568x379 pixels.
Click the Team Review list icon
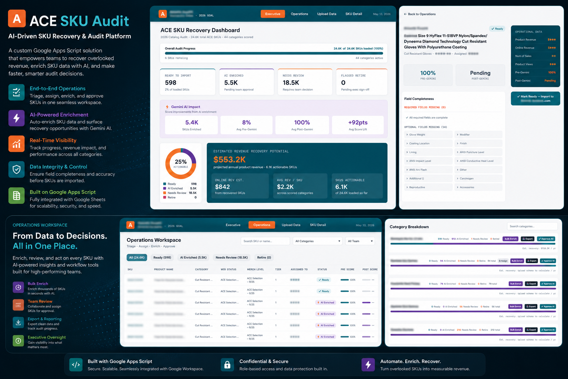[x=18, y=305]
